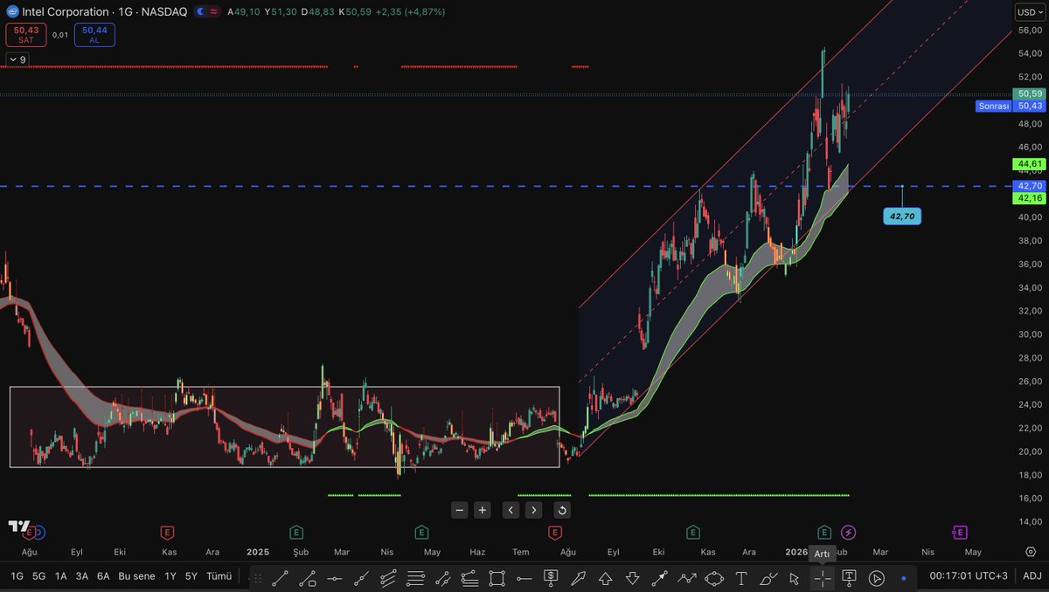Click the Intel Corporation logo icon
The width and height of the screenshot is (1049, 592).
point(10,11)
